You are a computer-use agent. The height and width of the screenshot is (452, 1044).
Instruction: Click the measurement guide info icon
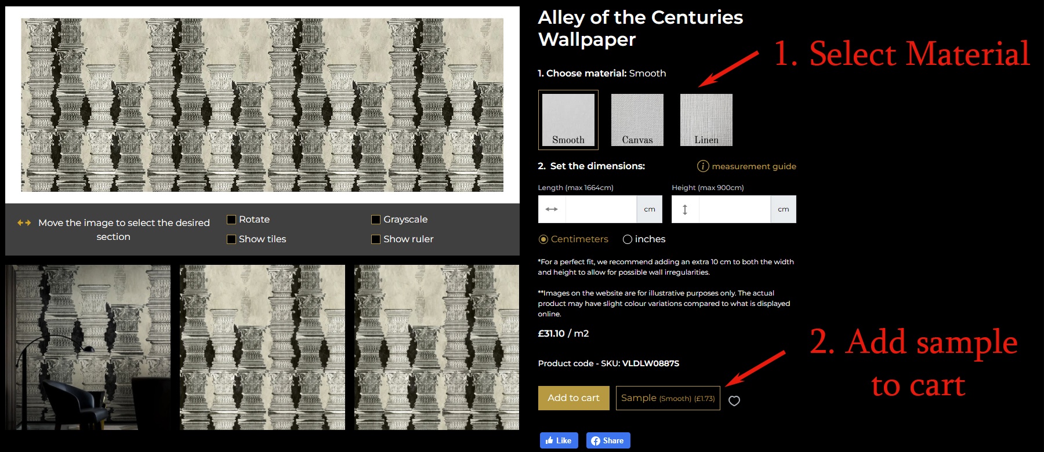click(702, 166)
